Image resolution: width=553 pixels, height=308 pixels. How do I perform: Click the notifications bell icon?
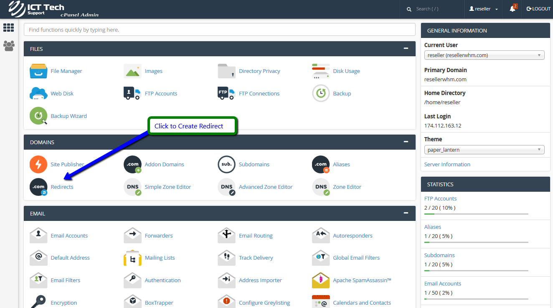512,9
